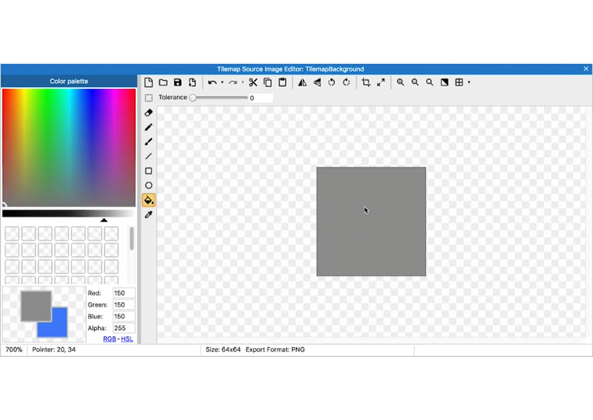Close the Tilemap Source Image Editor window
Image resolution: width=593 pixels, height=420 pixels.
586,69
